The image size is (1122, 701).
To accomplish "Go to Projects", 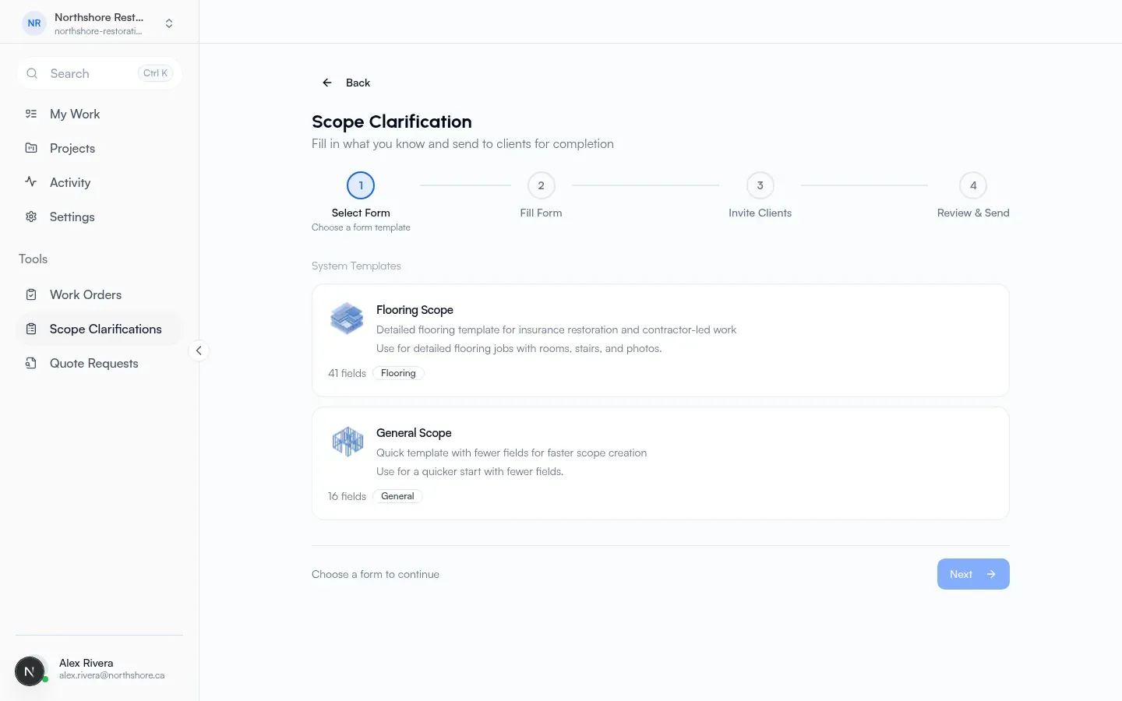I will 99,148.
